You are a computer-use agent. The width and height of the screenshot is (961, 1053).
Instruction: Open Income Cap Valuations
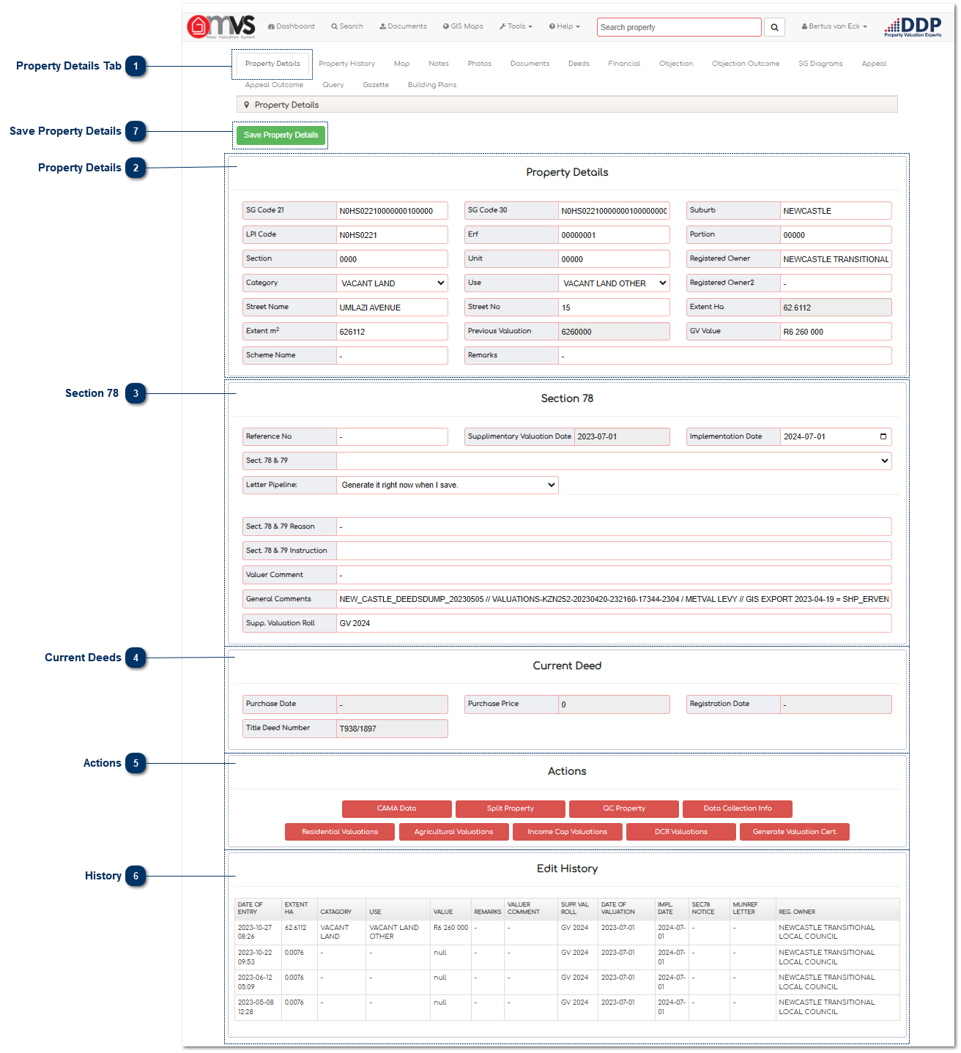click(567, 832)
